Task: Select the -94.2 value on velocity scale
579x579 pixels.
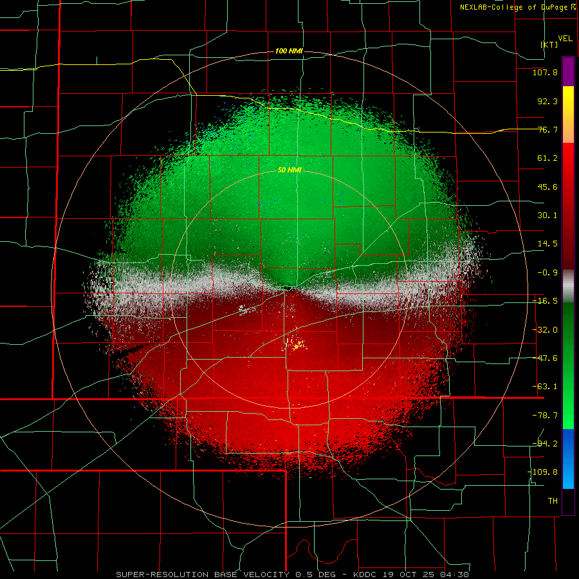Action: (545, 443)
